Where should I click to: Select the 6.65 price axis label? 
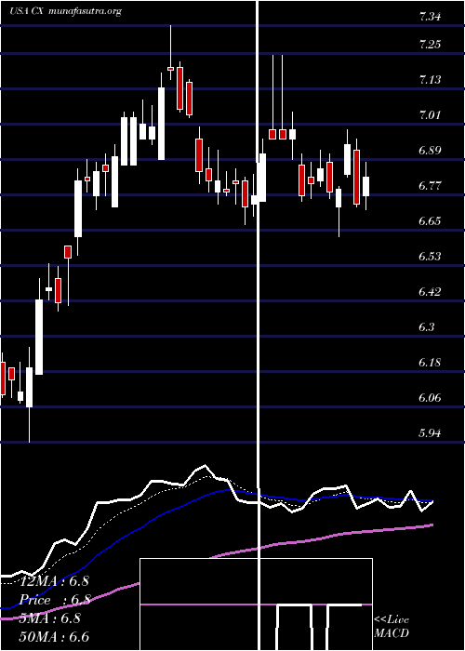coord(430,221)
